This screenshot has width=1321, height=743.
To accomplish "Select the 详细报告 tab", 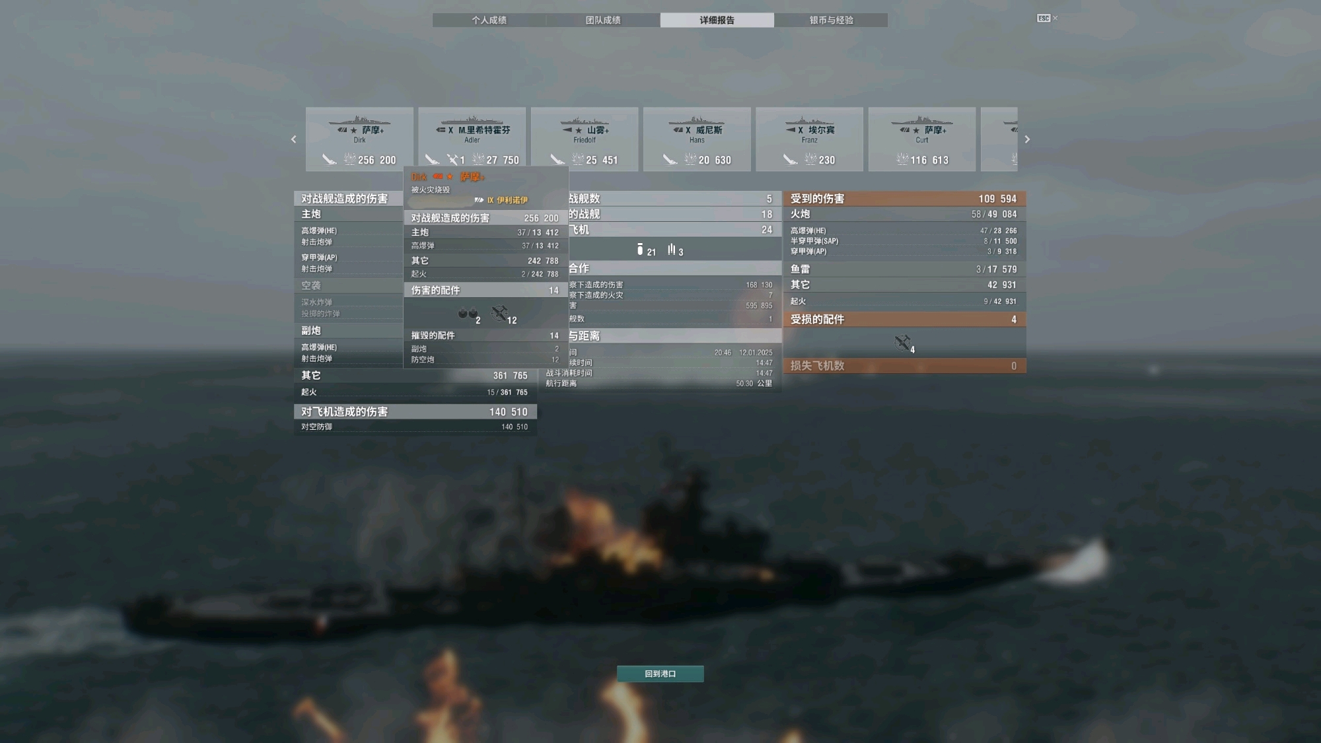I will (717, 20).
